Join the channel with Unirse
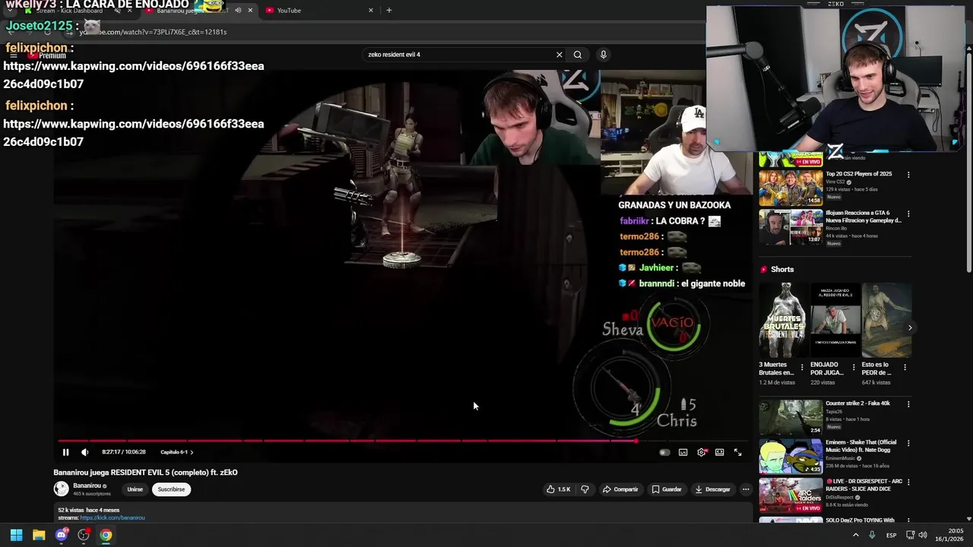Screen dimensions: 973x547 [135, 489]
